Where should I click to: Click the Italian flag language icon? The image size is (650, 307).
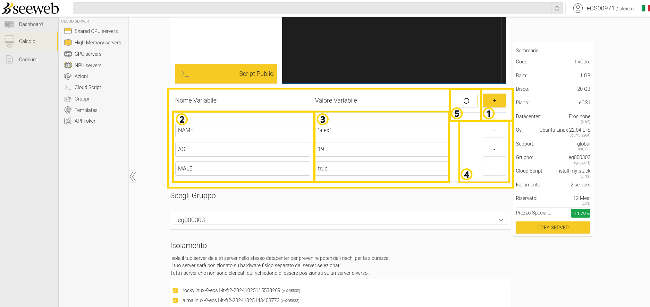coord(646,8)
